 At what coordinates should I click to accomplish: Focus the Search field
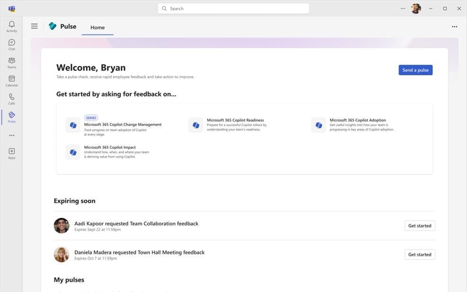pos(234,9)
